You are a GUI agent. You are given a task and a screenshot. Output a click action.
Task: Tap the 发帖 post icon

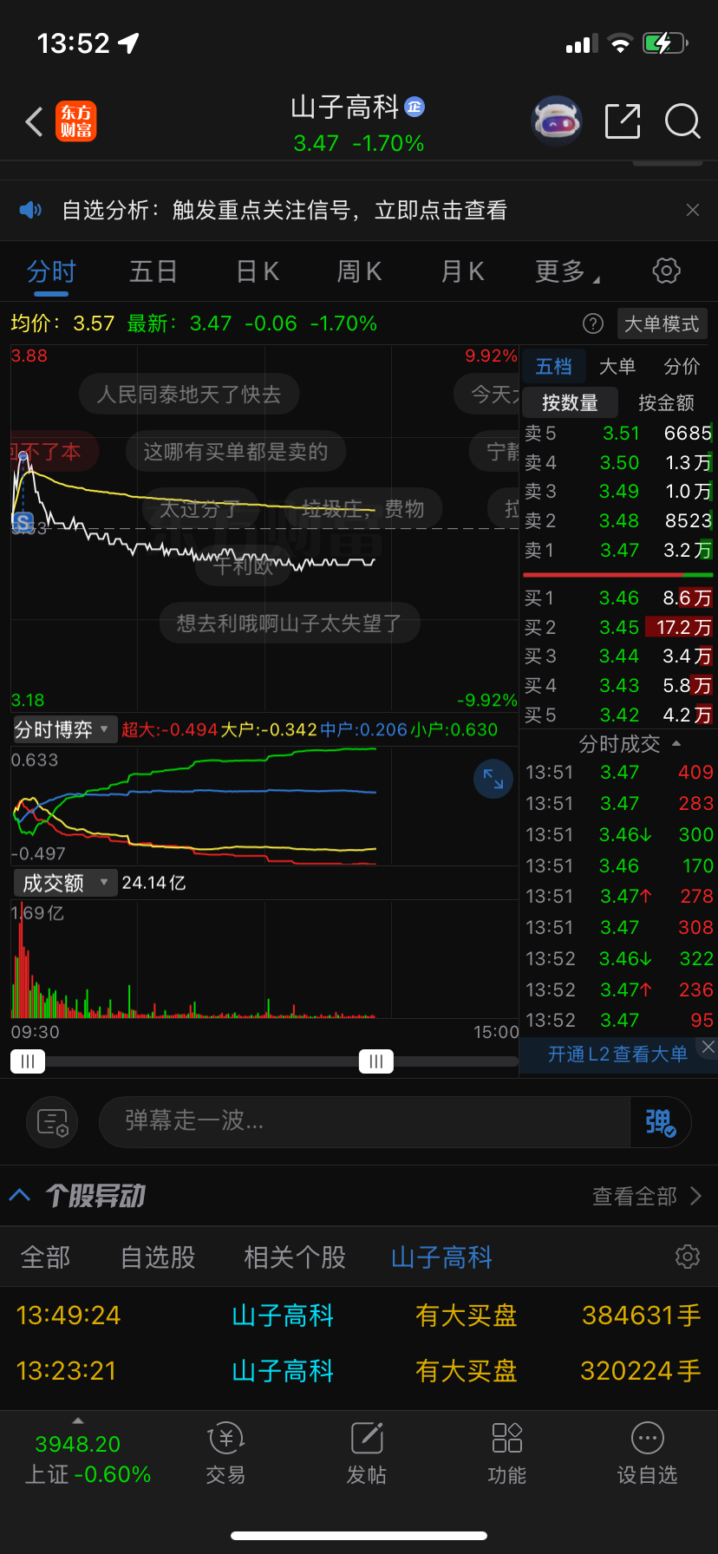(x=367, y=1454)
